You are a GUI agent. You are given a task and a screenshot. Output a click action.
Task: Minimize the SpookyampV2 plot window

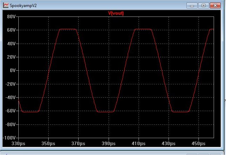click(x=192, y=6)
